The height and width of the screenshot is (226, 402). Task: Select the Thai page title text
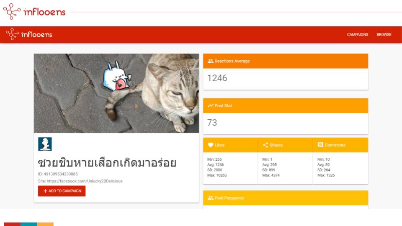[x=107, y=163]
